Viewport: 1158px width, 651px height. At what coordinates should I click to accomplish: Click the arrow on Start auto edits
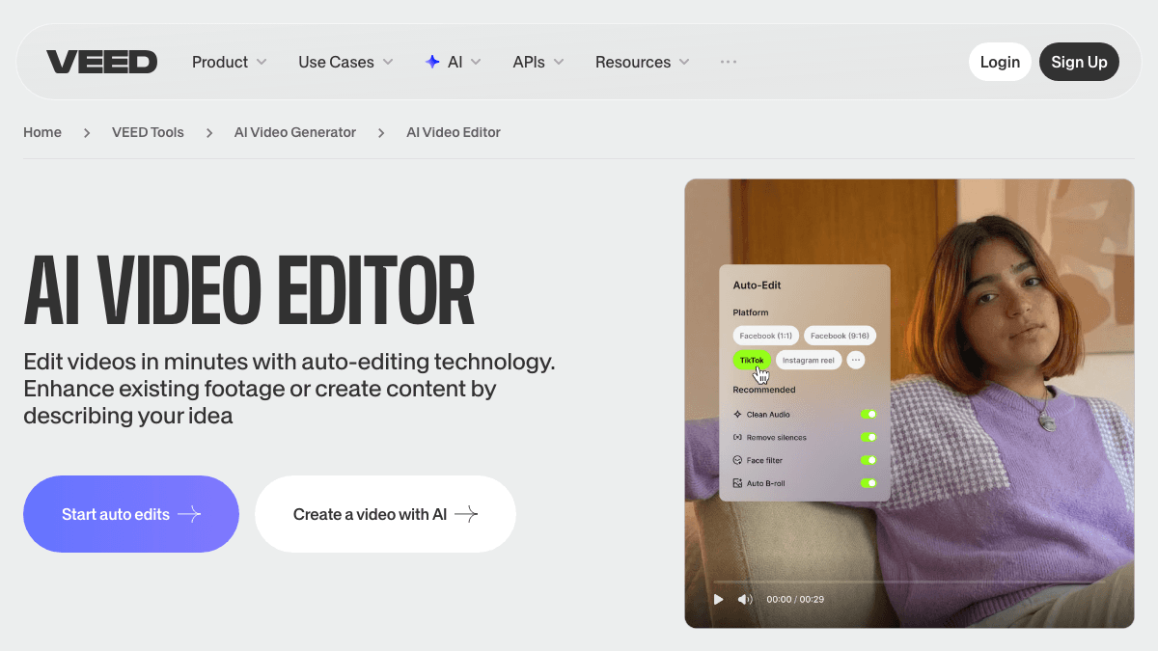coord(189,514)
